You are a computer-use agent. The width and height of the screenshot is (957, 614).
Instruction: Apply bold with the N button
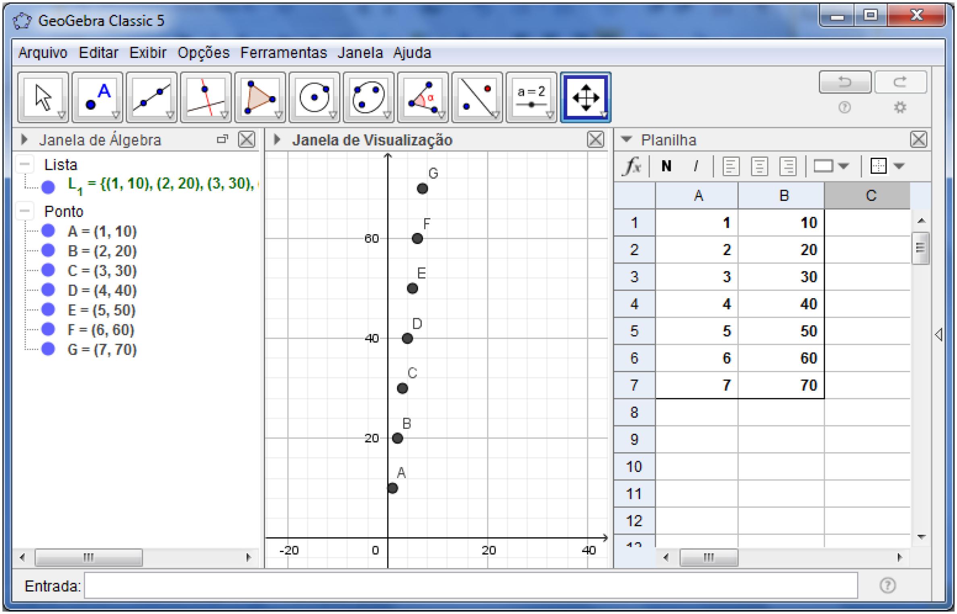click(x=666, y=166)
